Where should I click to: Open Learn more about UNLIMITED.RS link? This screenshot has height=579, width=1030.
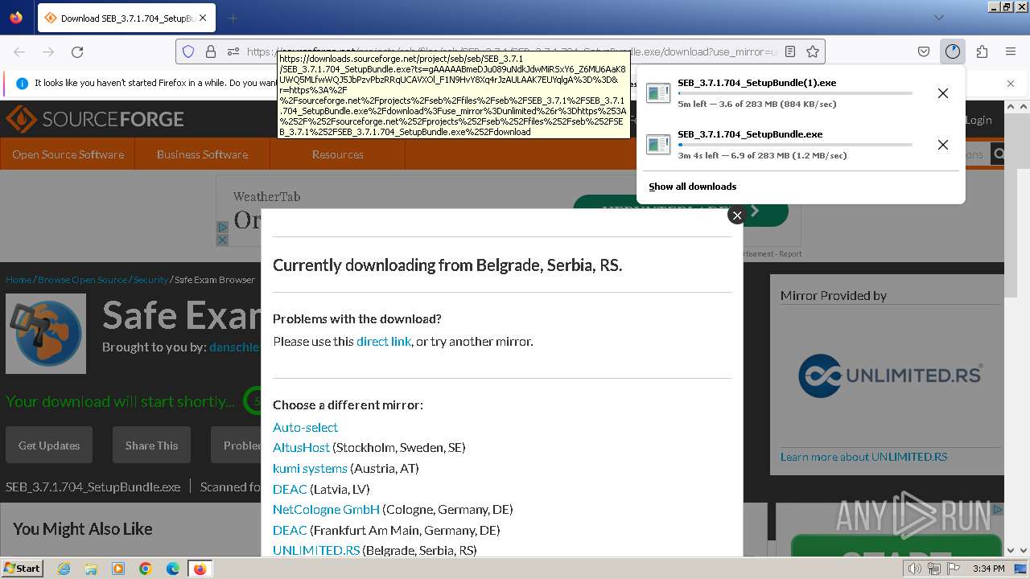click(x=863, y=457)
